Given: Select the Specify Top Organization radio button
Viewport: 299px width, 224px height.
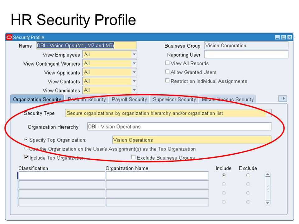Looking at the screenshot, I should tap(26, 140).
